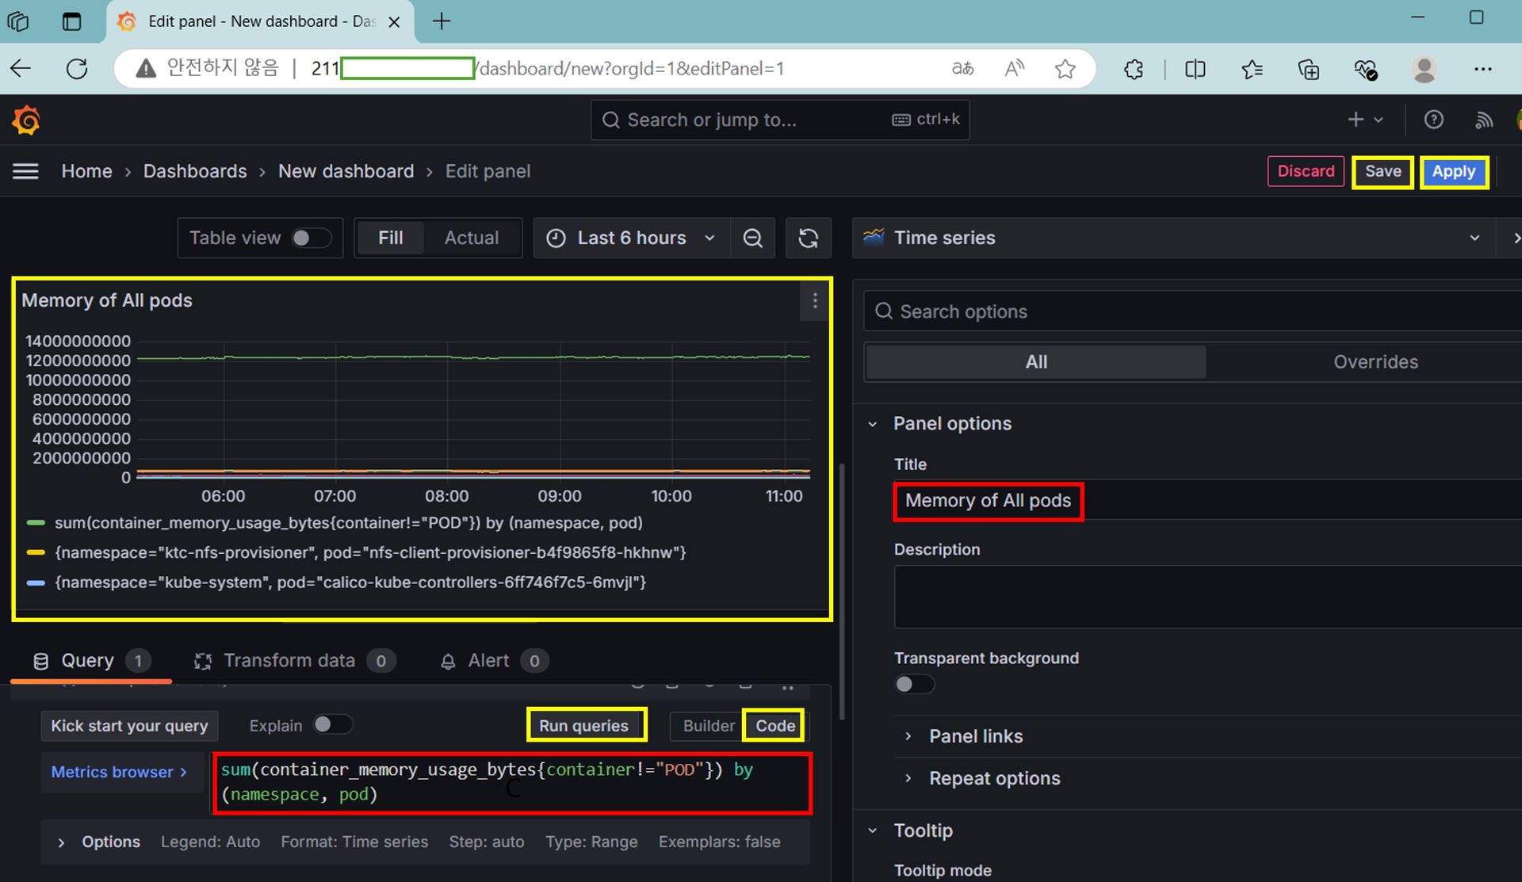Click the news feed RSS icon
Image resolution: width=1522 pixels, height=882 pixels.
[x=1483, y=120]
